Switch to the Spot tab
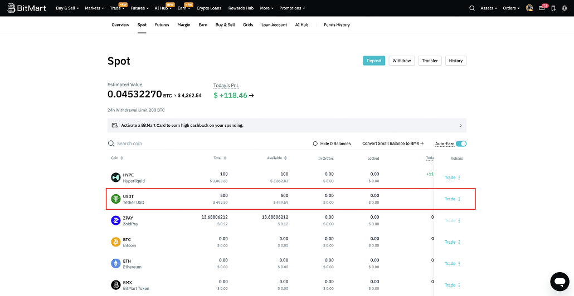Viewport: 574px width, 296px height. 142,25
